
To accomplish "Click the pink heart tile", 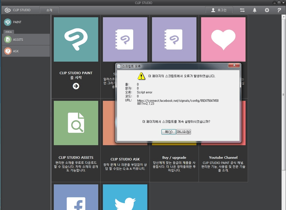I will [223, 39].
